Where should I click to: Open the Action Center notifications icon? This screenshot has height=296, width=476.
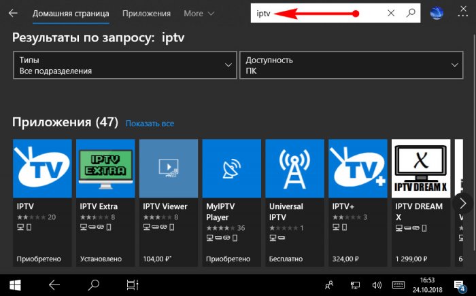(x=460, y=286)
